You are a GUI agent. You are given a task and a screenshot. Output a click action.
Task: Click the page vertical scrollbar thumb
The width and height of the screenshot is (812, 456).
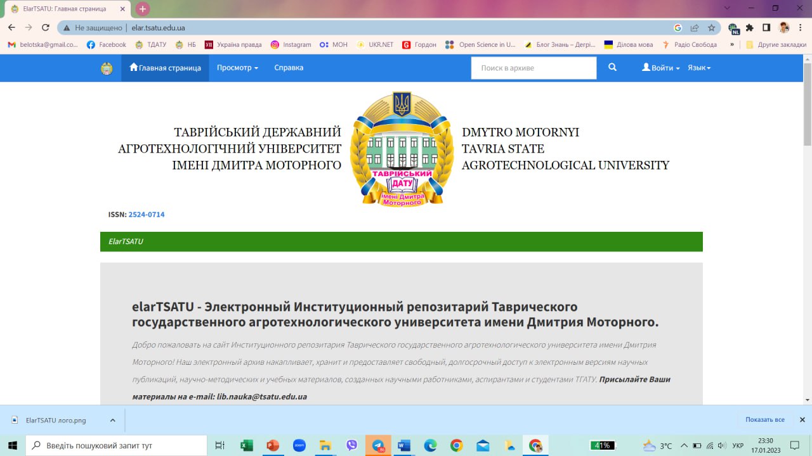[807, 104]
